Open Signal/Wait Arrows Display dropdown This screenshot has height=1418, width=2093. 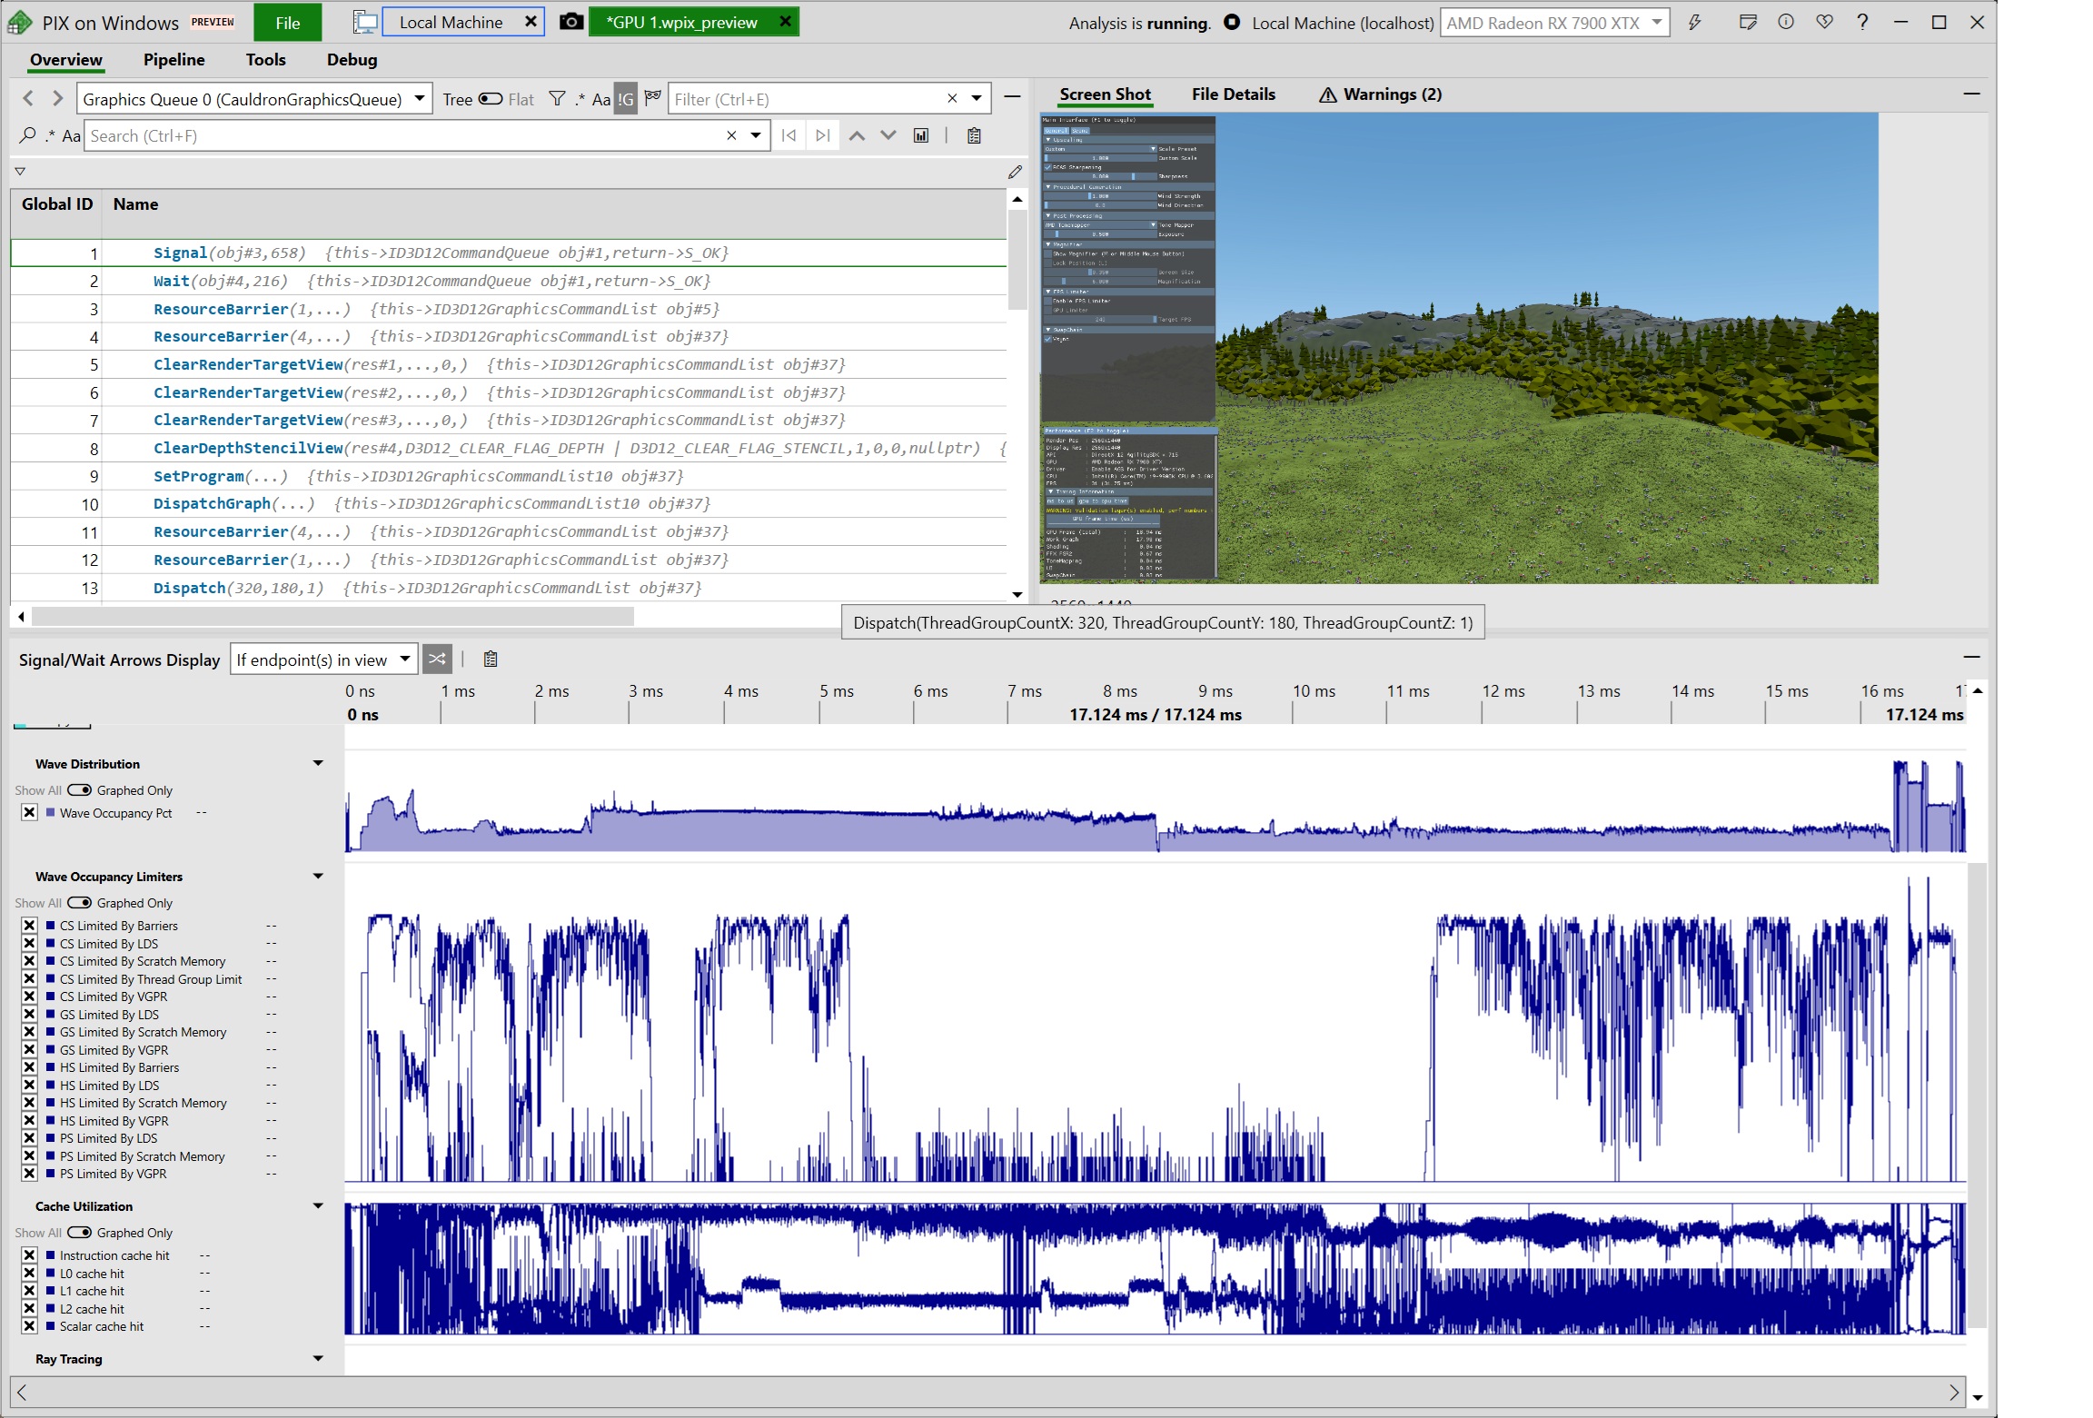point(405,659)
